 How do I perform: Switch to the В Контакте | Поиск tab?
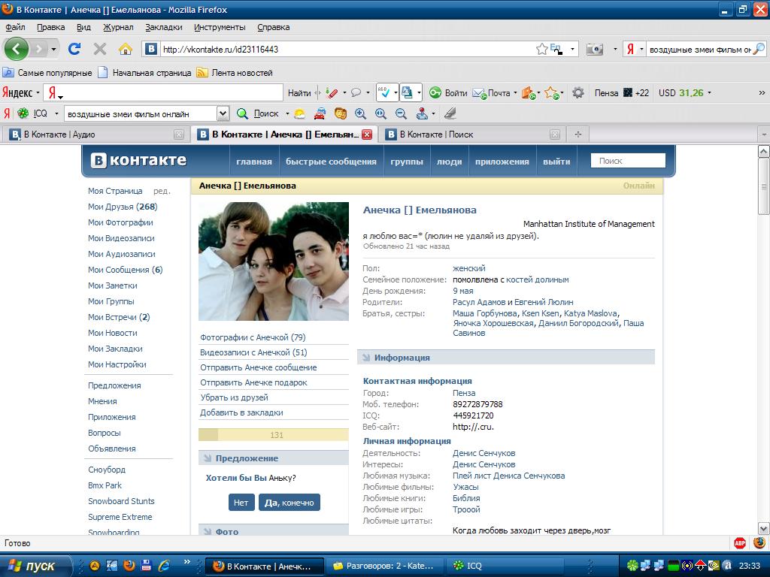pyautogui.click(x=472, y=134)
